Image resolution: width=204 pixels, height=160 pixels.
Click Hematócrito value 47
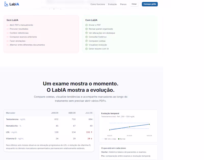[x=74, y=126]
